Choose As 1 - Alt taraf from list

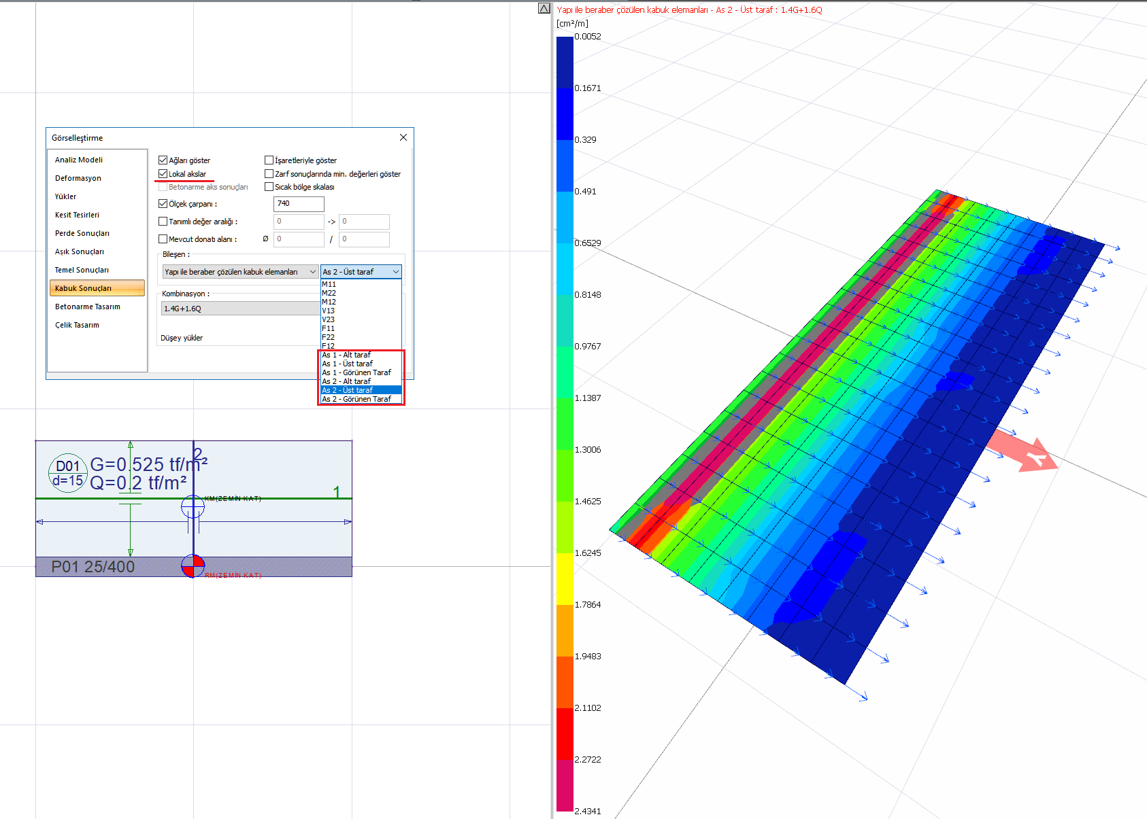point(346,355)
